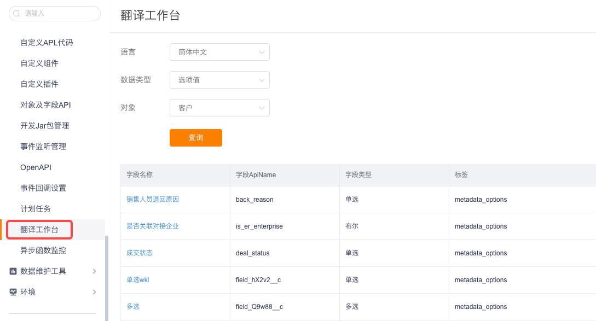Click the 请输入 search input field
596x321 pixels.
click(55, 14)
